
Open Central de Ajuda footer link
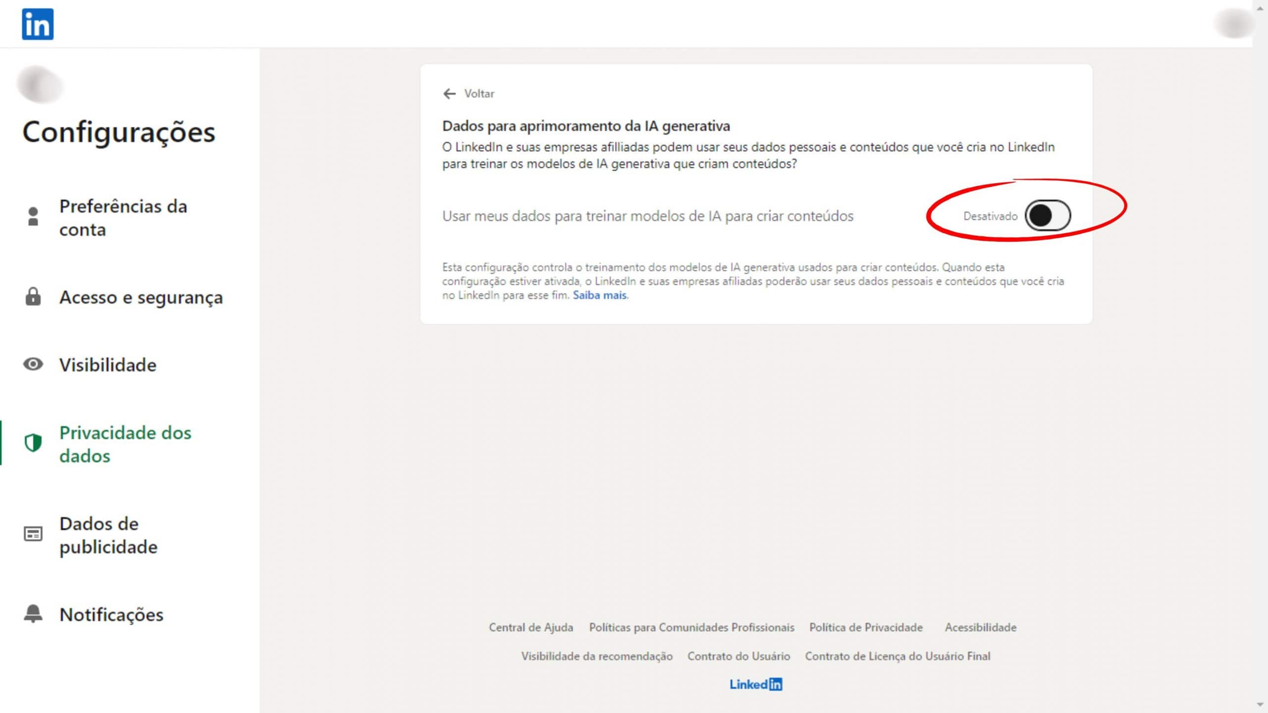point(531,627)
